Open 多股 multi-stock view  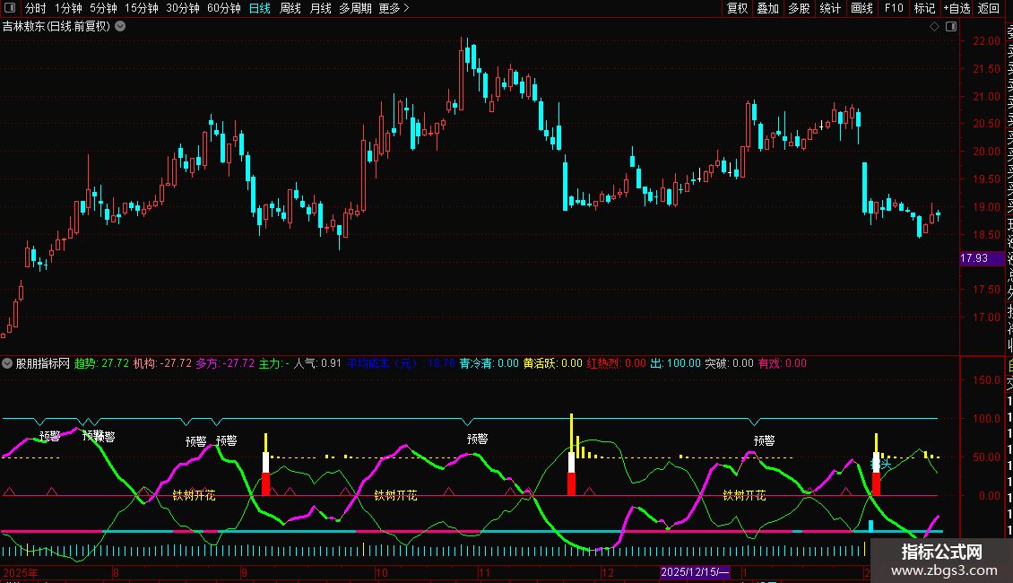pos(799,8)
